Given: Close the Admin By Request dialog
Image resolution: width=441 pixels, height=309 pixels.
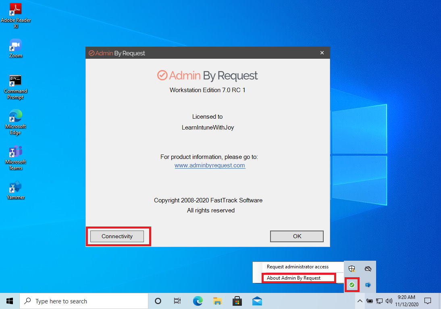Looking at the screenshot, I should click(322, 53).
